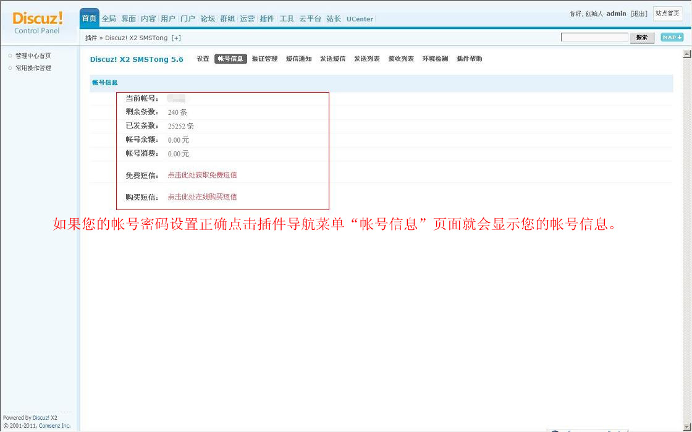The image size is (692, 432).
Task: Click the 点击此处获取免费短信 link
Action: pos(202,175)
